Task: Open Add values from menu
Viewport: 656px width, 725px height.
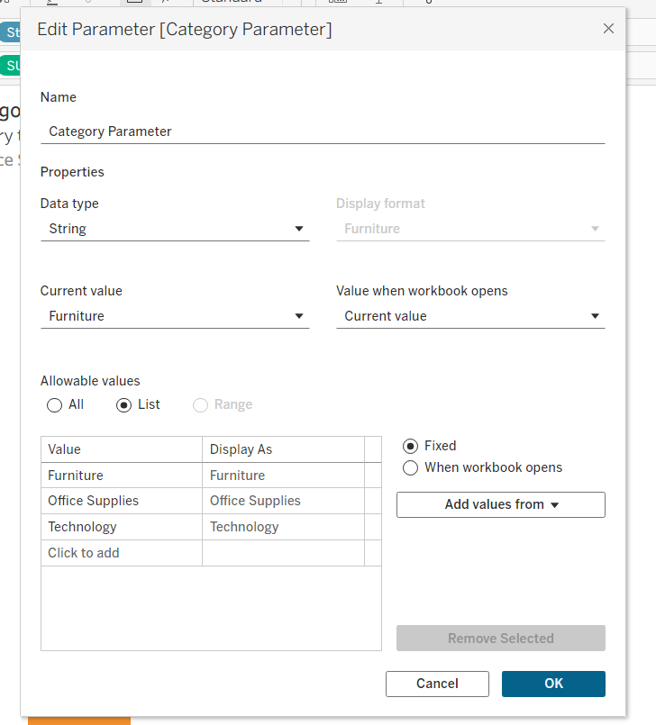Action: pos(501,504)
